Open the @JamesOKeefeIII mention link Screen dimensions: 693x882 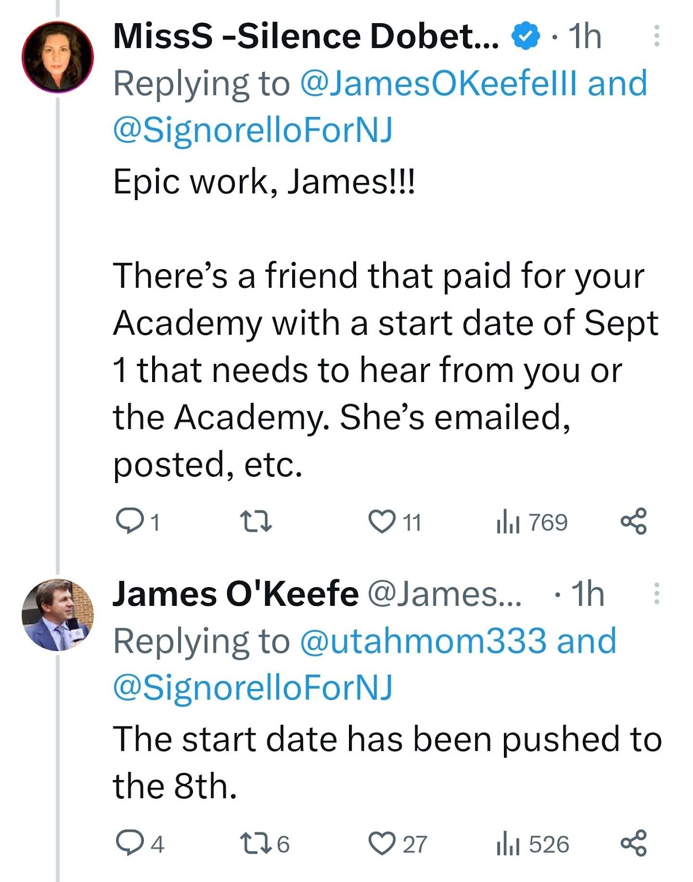tap(439, 83)
